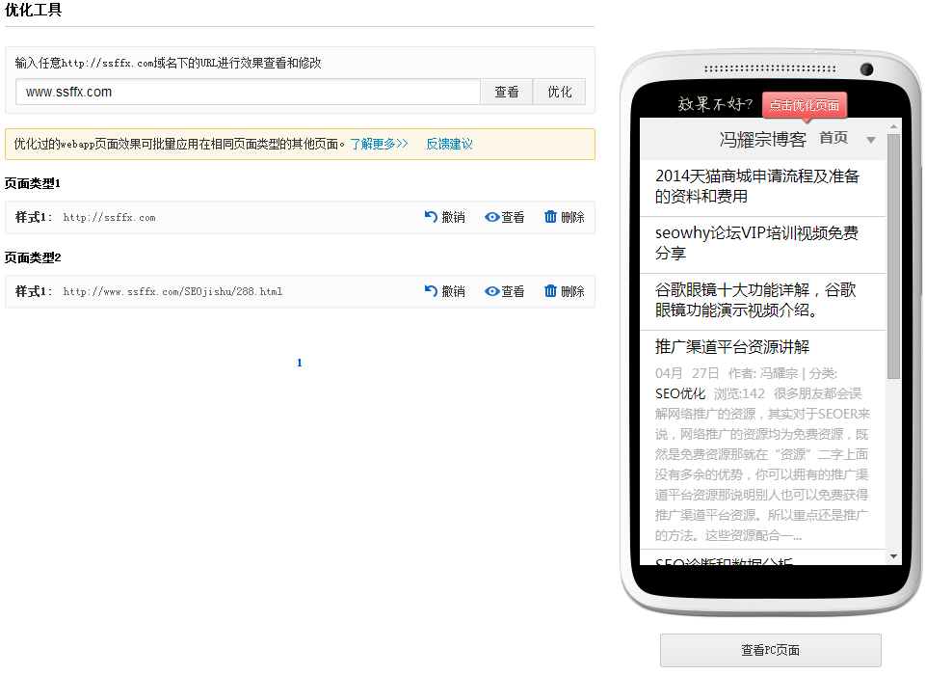Select the SEOjishu/288.html style URL text
Viewport: 926px width, 675px height.
[x=172, y=291]
